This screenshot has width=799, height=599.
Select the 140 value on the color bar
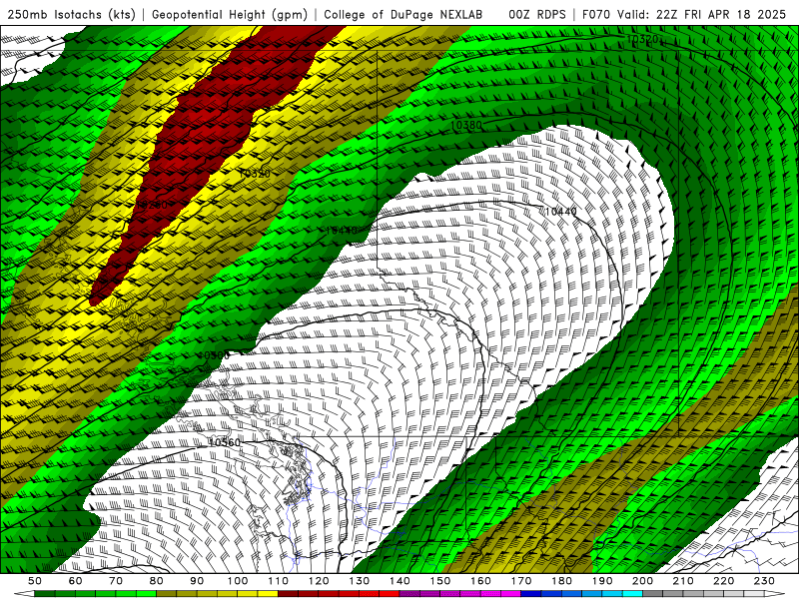[400, 581]
